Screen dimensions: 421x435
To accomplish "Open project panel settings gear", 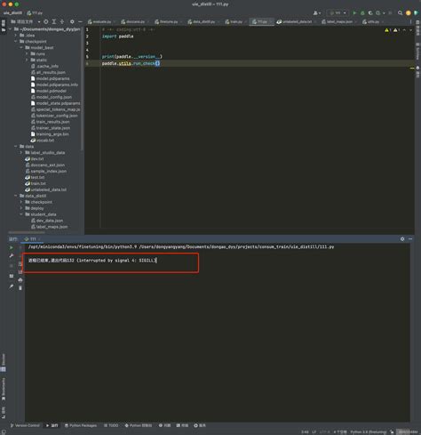I will tap(72, 22).
